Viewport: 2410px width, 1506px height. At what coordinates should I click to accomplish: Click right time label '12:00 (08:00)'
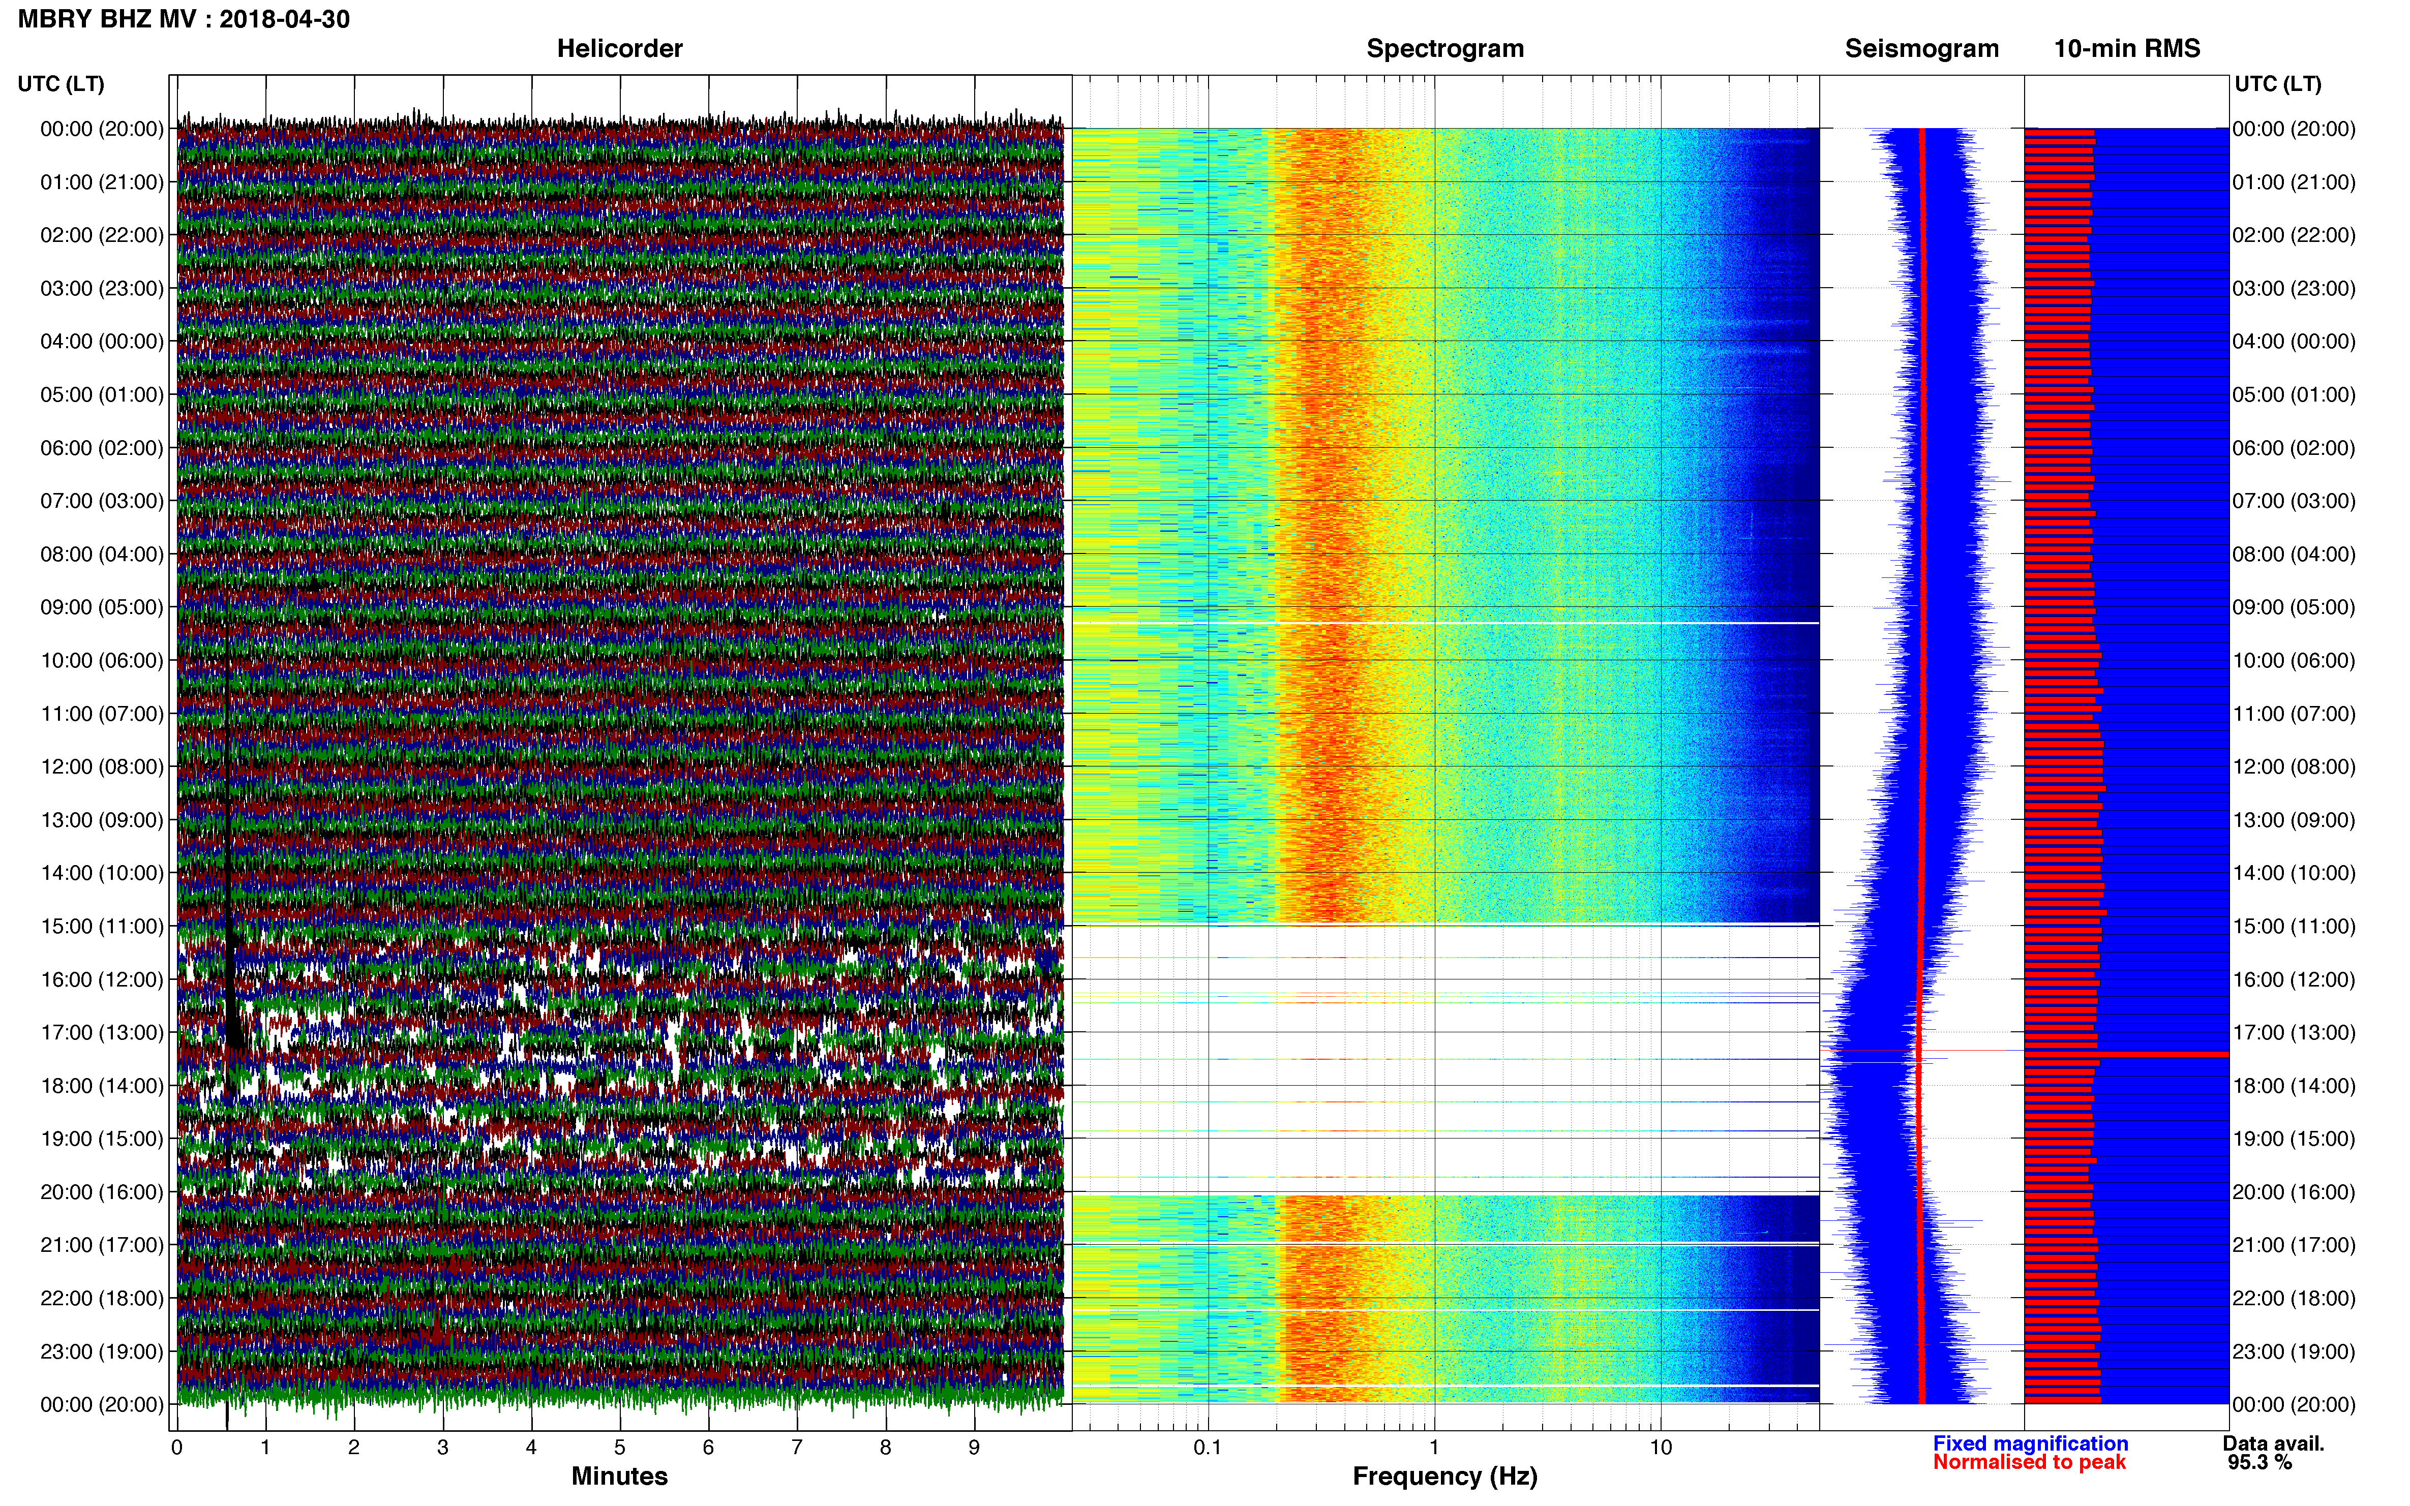tap(2294, 767)
